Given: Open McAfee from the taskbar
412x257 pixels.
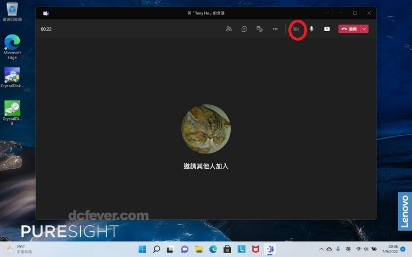Looking at the screenshot, I should [255, 249].
